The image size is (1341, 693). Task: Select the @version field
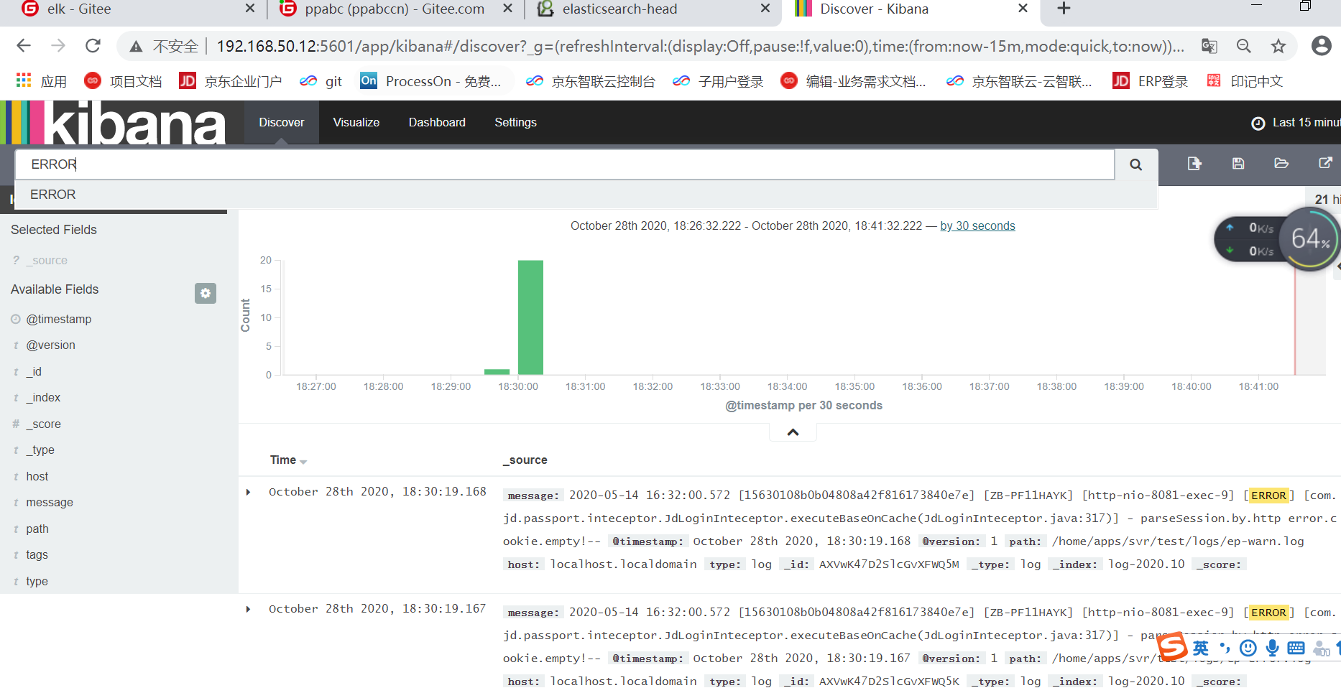50,345
